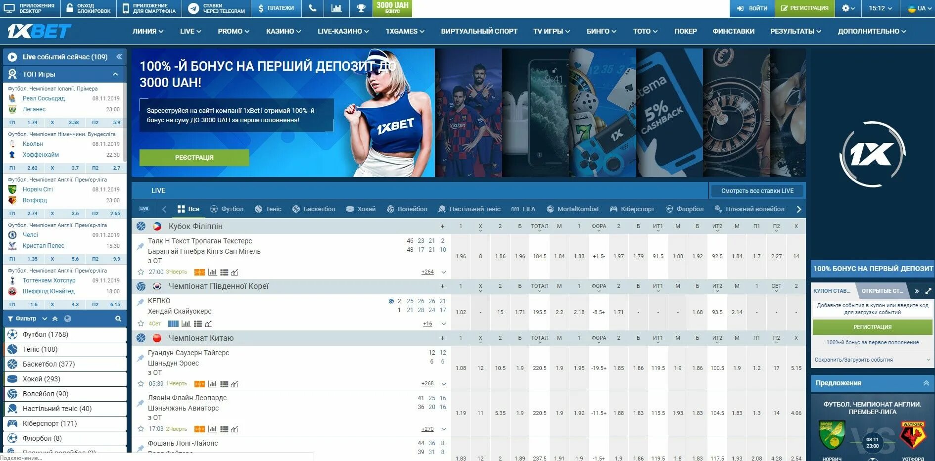The width and height of the screenshot is (935, 461).
Task: Collapse the Предложения panel
Action: [x=926, y=383]
